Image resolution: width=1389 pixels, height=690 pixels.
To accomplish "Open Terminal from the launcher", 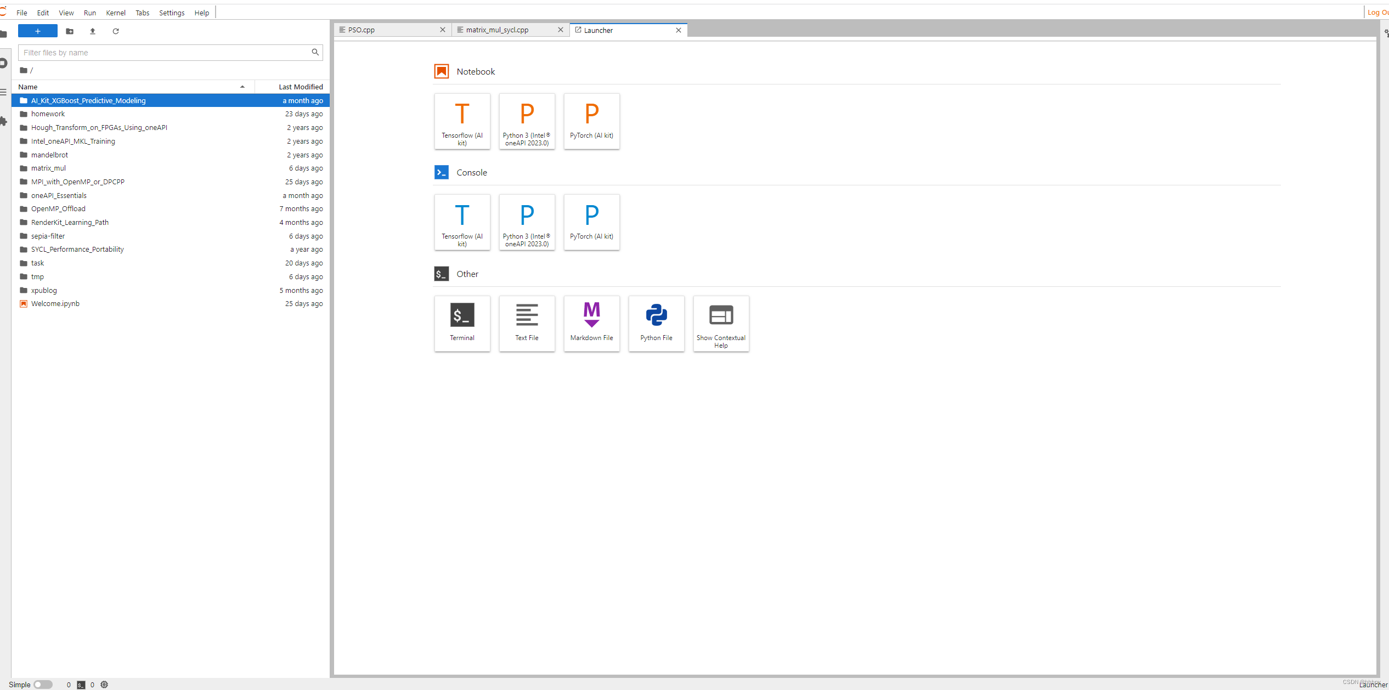I will click(462, 323).
